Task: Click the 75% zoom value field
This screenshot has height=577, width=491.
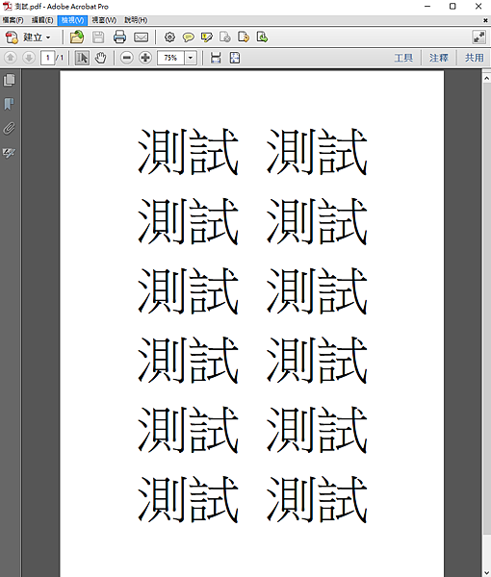Action: tap(170, 58)
